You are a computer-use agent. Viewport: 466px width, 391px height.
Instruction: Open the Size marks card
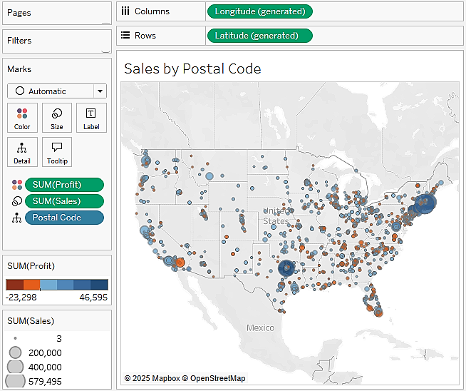click(x=57, y=118)
